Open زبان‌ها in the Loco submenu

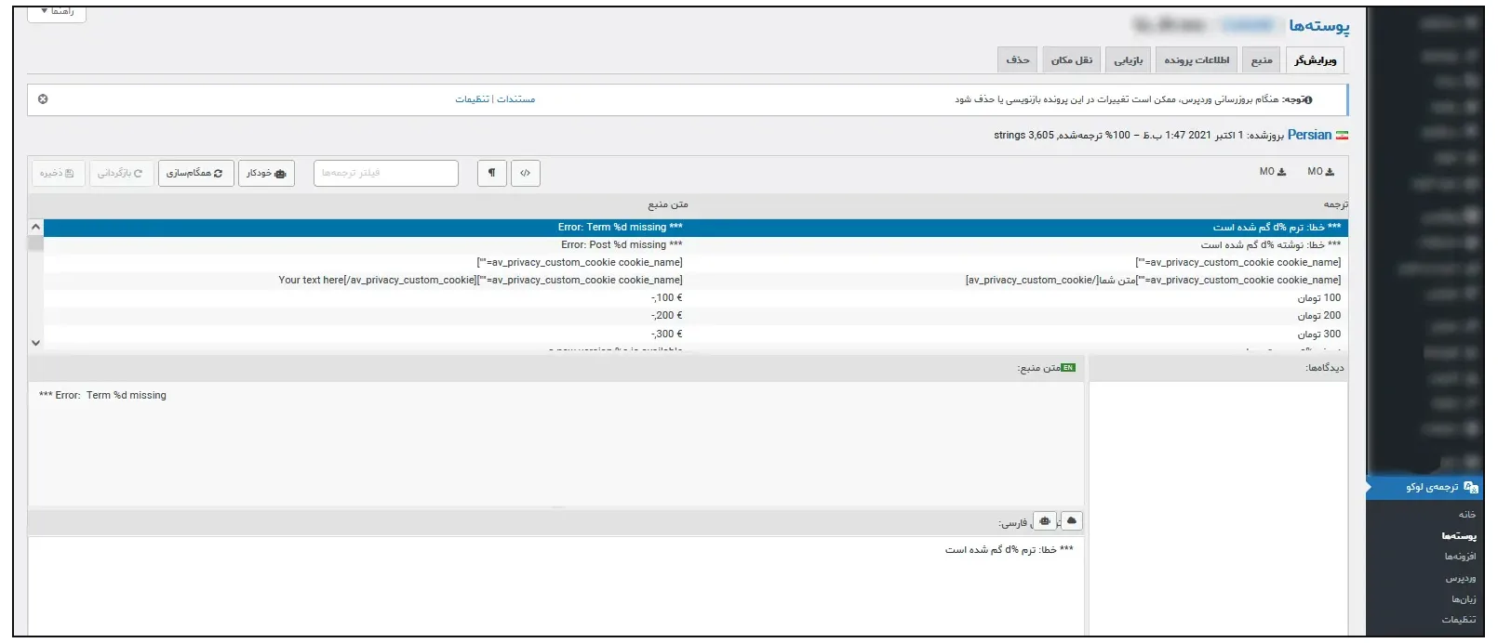[1464, 599]
